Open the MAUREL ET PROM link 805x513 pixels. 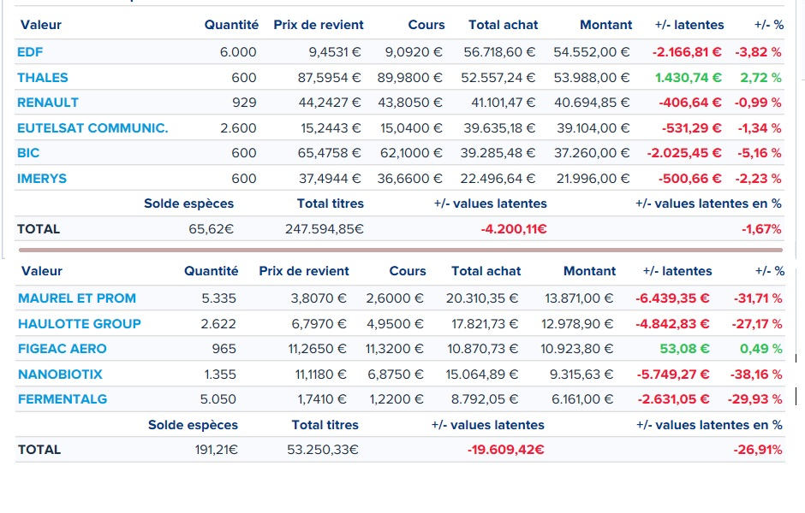point(77,298)
